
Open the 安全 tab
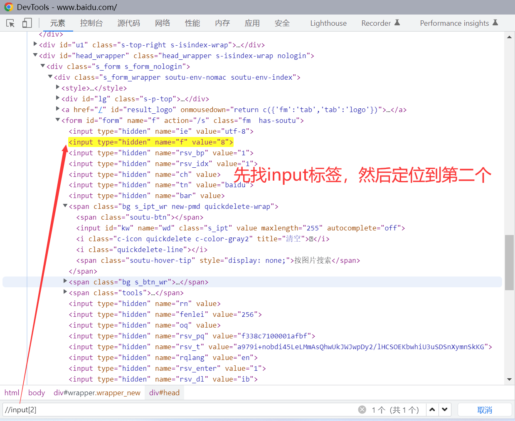282,23
